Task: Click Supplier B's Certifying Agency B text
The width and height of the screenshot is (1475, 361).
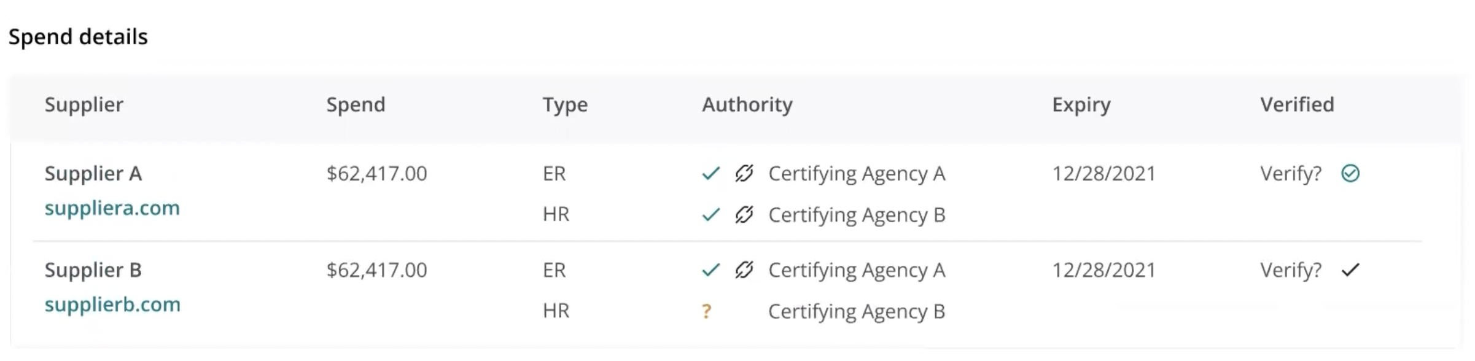Action: pyautogui.click(x=856, y=312)
